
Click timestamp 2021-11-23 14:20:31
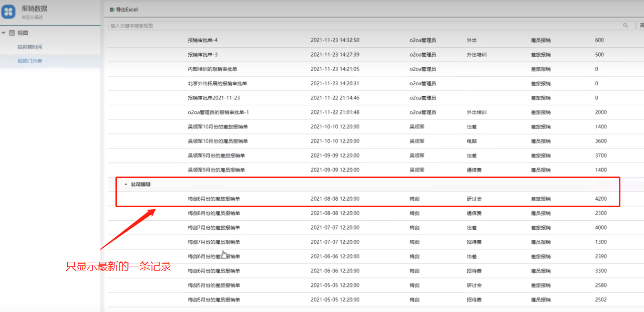point(335,83)
